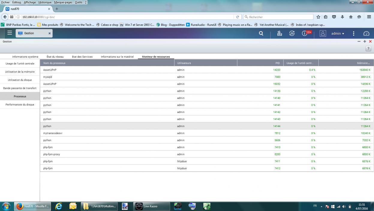Open the background tasks stack icon
374x211 pixels.
pyautogui.click(x=280, y=34)
